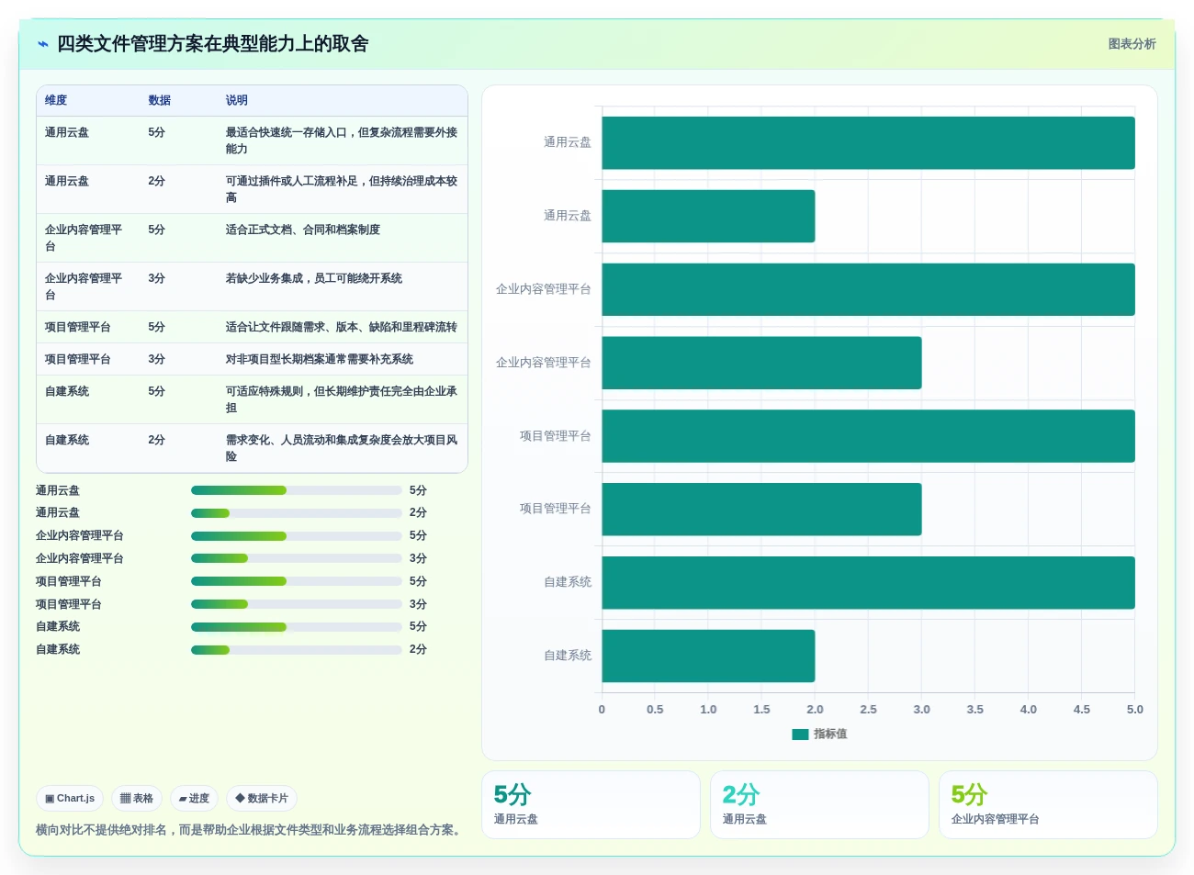Click the x-axis tick label 2.5
The width and height of the screenshot is (1194, 875).
[x=868, y=710]
